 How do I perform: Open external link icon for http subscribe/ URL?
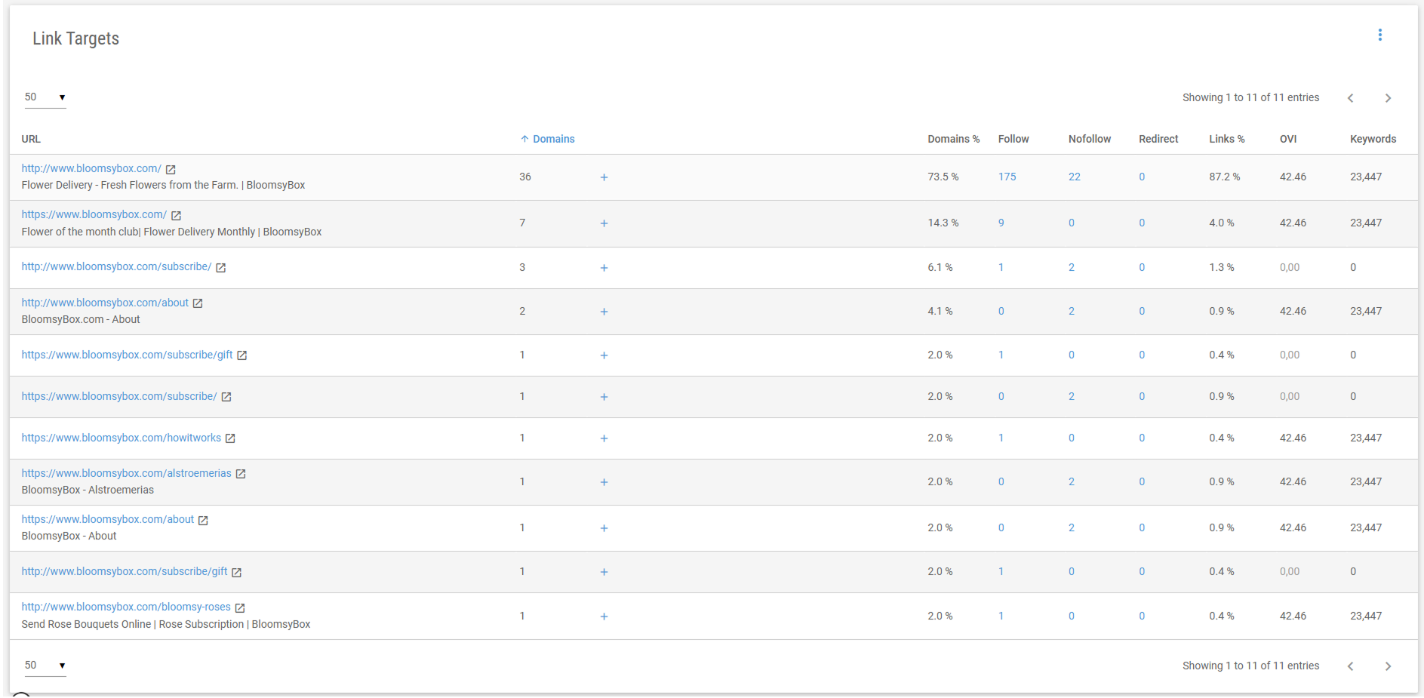point(221,268)
